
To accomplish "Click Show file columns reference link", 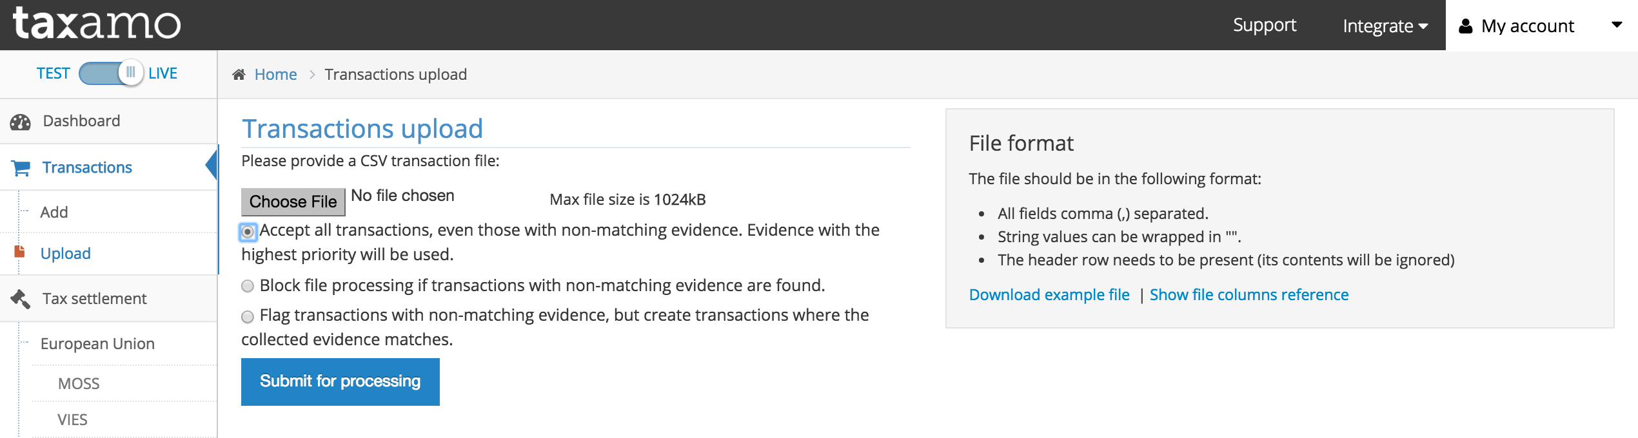I will click(1248, 295).
